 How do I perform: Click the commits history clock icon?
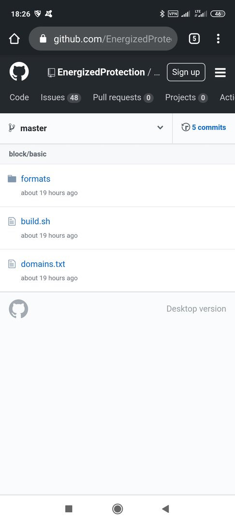pyautogui.click(x=185, y=127)
